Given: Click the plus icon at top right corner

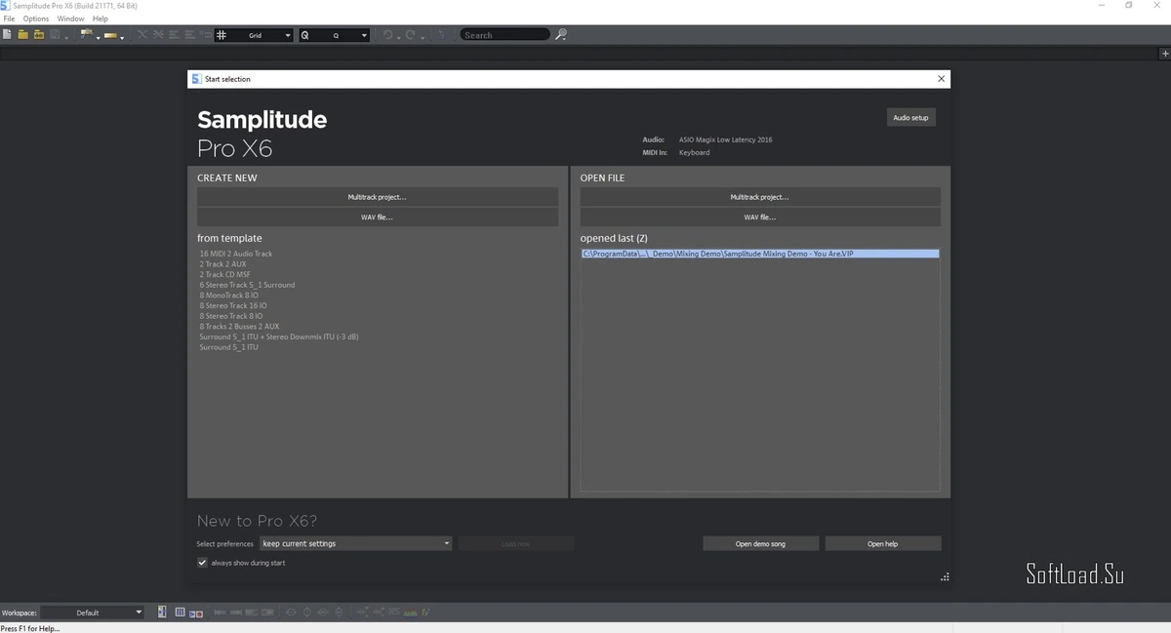Looking at the screenshot, I should tap(1164, 54).
